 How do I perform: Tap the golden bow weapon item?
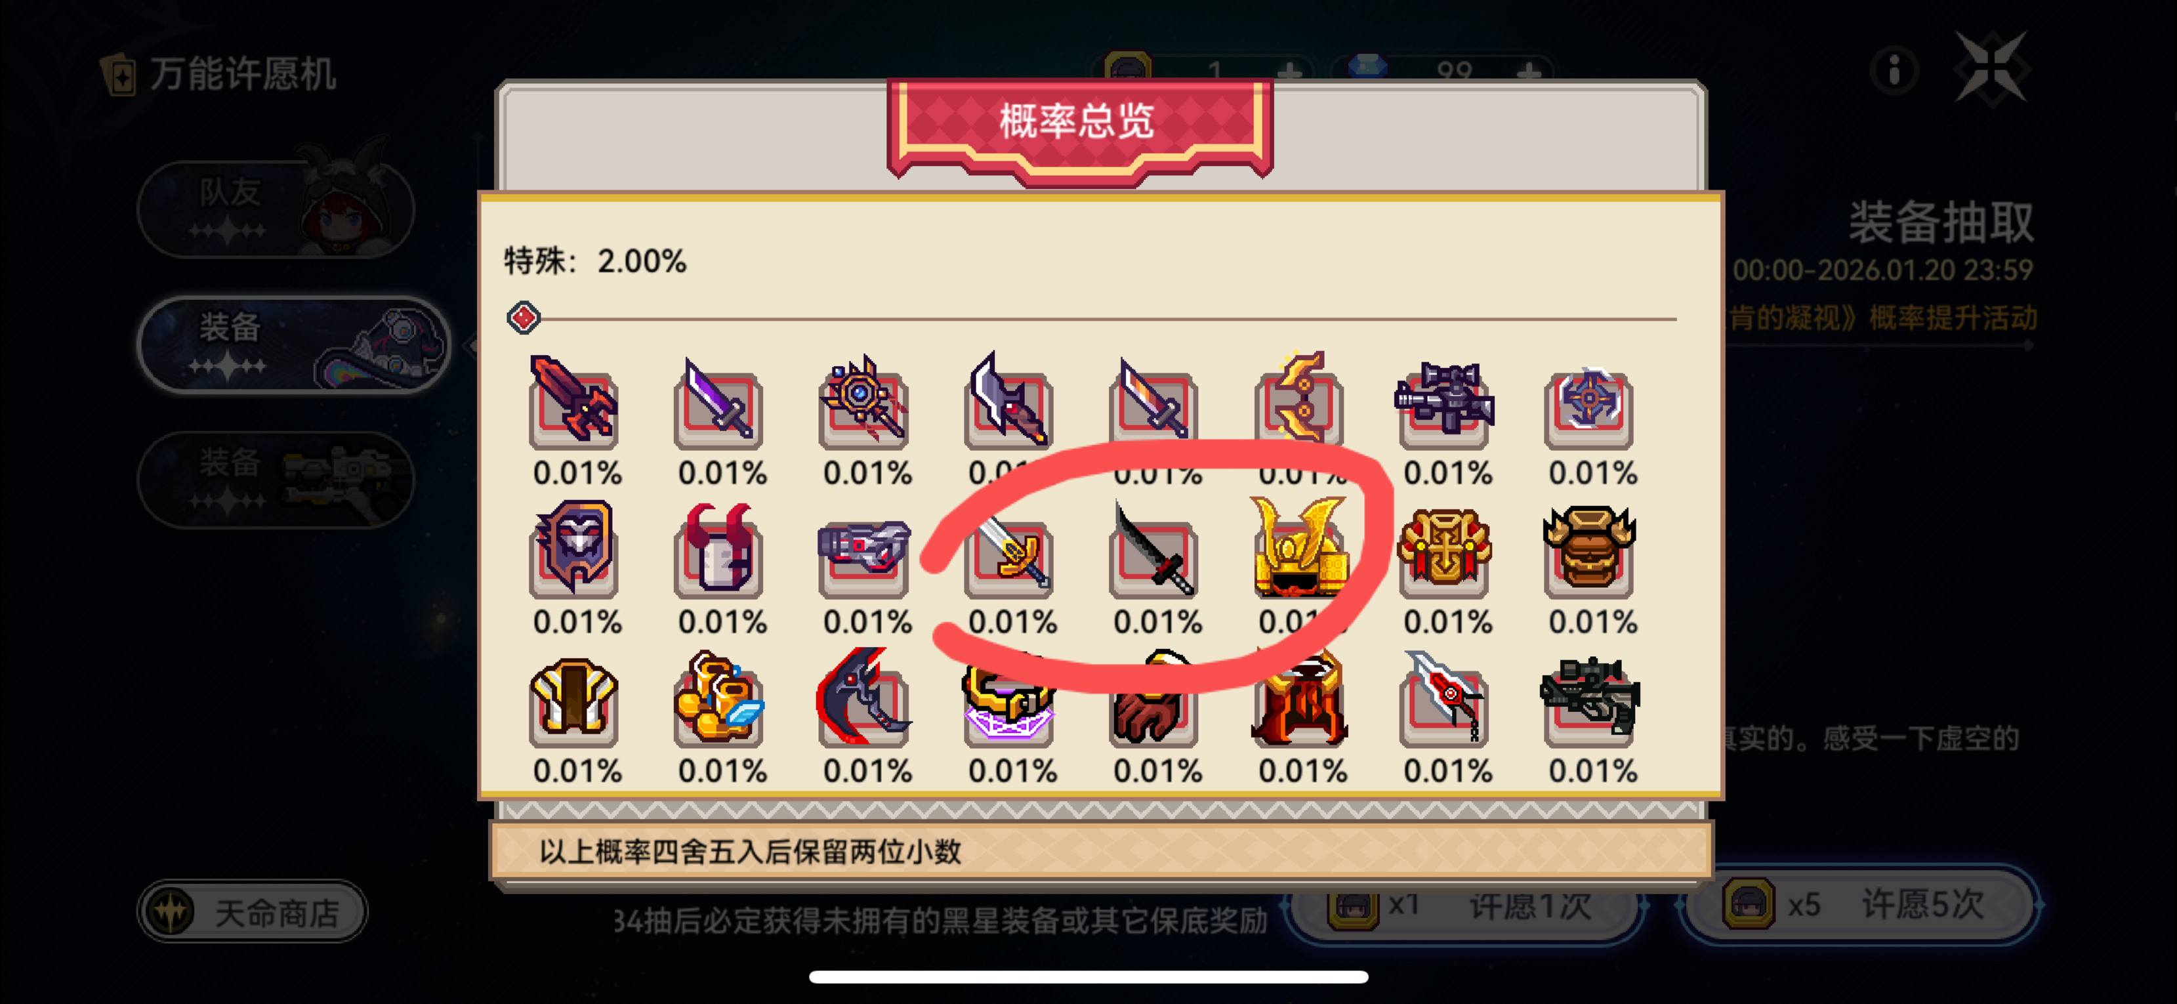point(1300,397)
